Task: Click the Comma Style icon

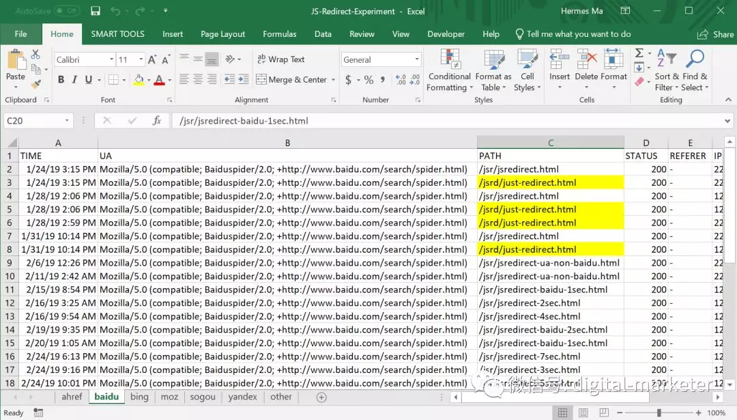Action: 383,80
